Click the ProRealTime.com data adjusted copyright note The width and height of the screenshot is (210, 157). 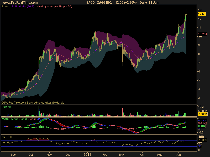pos(33,103)
